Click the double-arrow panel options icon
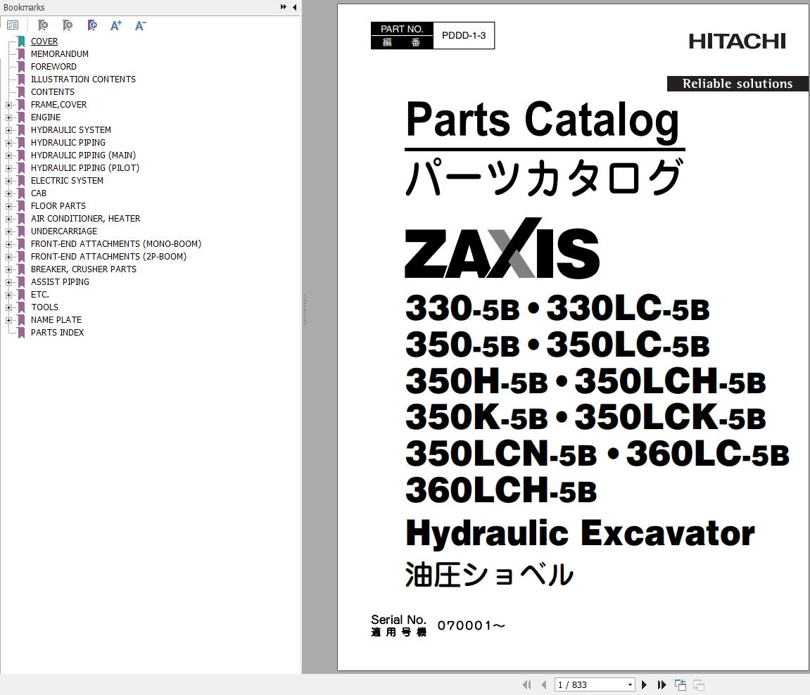Image resolution: width=810 pixels, height=695 pixels. click(284, 7)
